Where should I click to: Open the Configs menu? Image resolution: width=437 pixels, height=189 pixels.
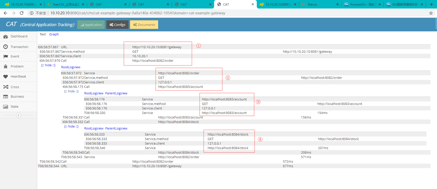pyautogui.click(x=117, y=25)
